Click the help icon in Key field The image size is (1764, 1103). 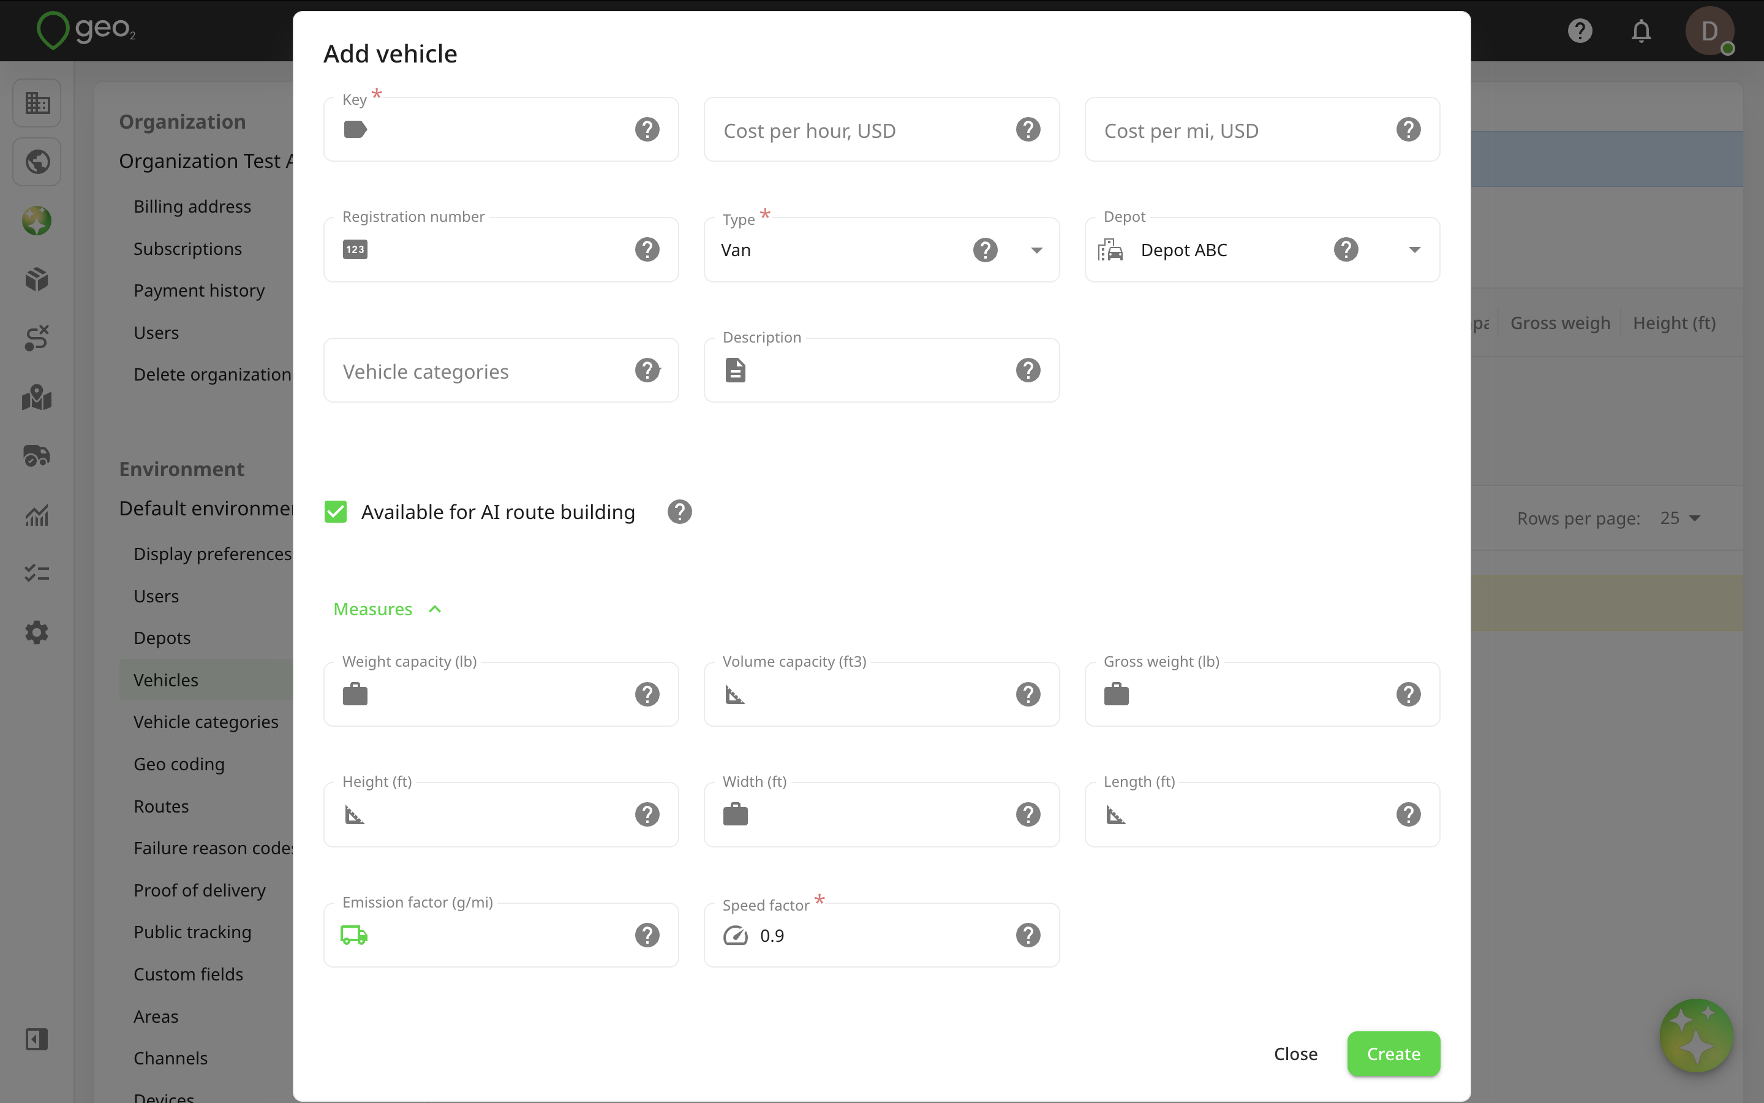point(647,130)
